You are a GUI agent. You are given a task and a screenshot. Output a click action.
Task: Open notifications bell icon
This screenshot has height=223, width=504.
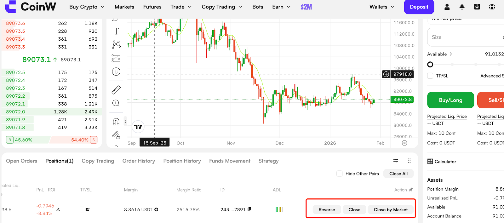tap(462, 7)
